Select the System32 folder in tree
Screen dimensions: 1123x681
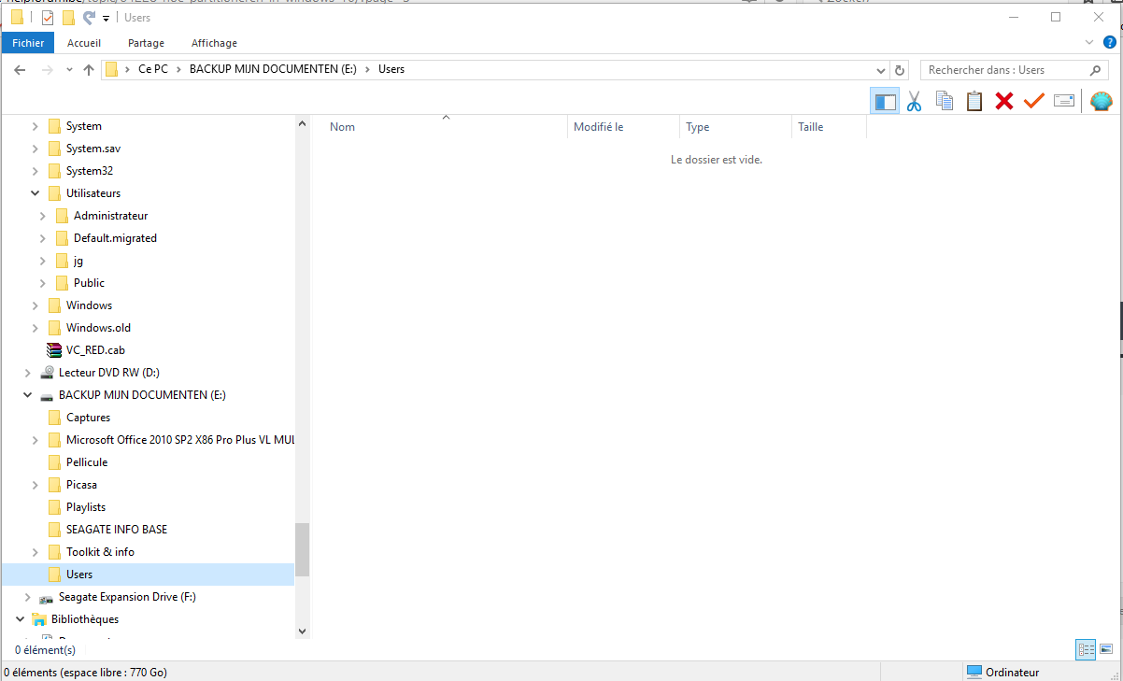coord(90,171)
